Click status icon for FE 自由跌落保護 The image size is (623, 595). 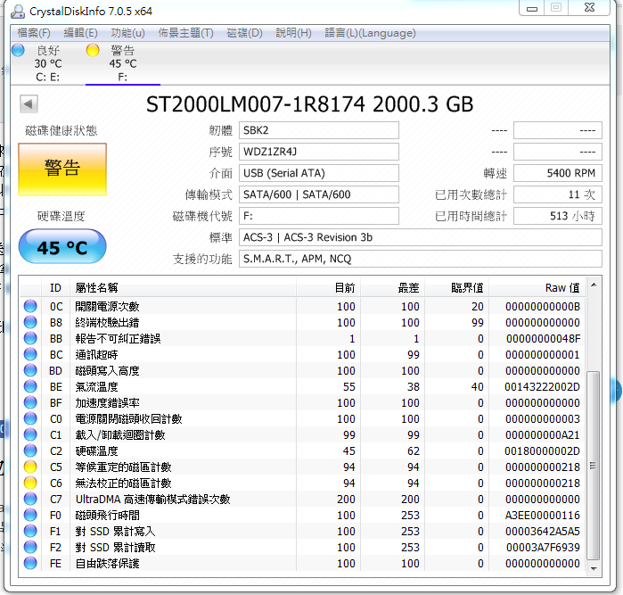click(30, 563)
